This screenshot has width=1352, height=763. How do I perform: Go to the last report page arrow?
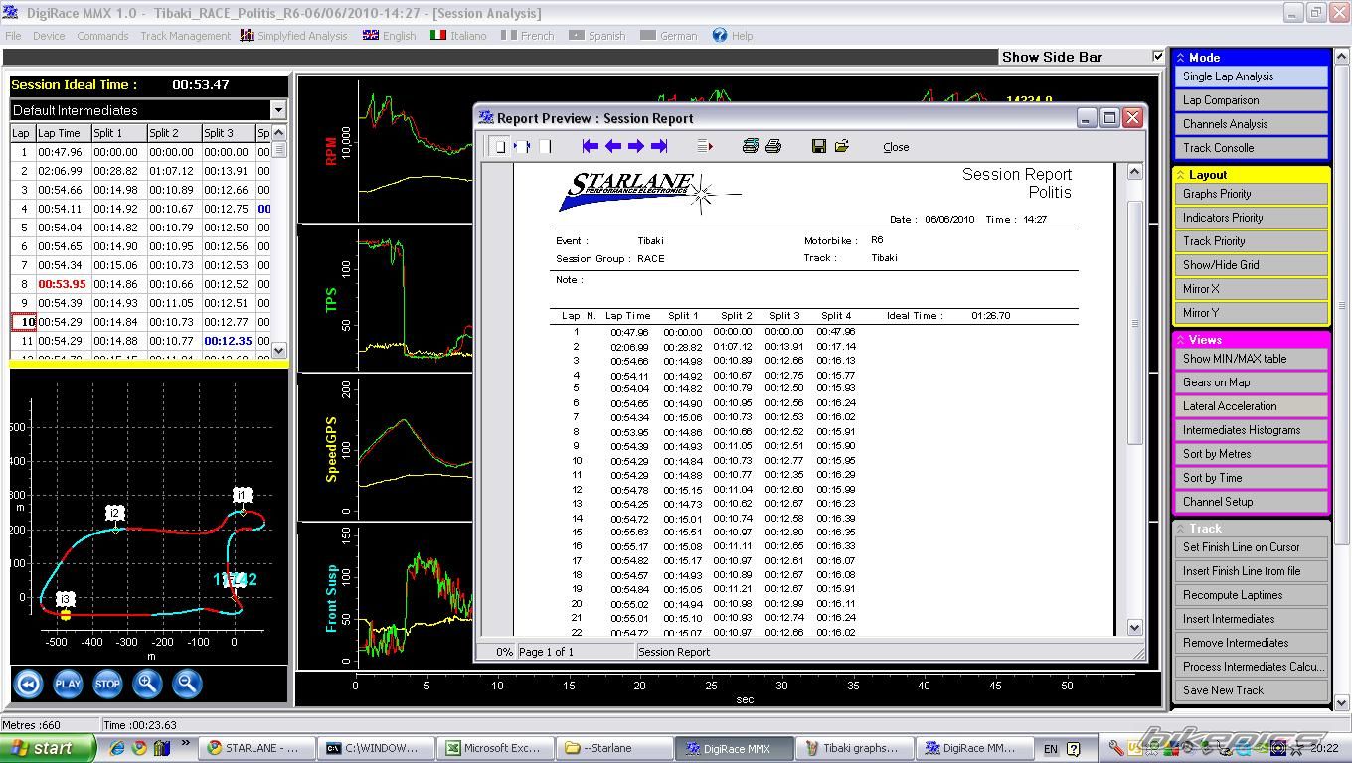point(659,146)
